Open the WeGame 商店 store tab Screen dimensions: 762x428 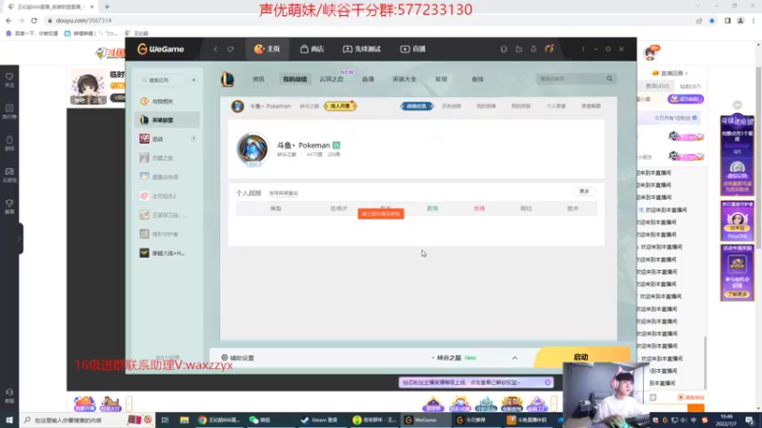(x=312, y=49)
